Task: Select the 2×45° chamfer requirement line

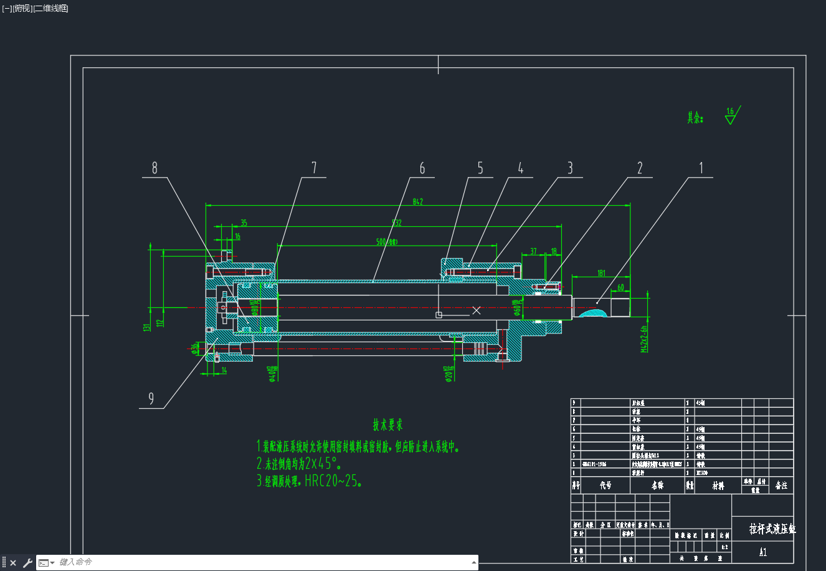Action: [x=299, y=463]
